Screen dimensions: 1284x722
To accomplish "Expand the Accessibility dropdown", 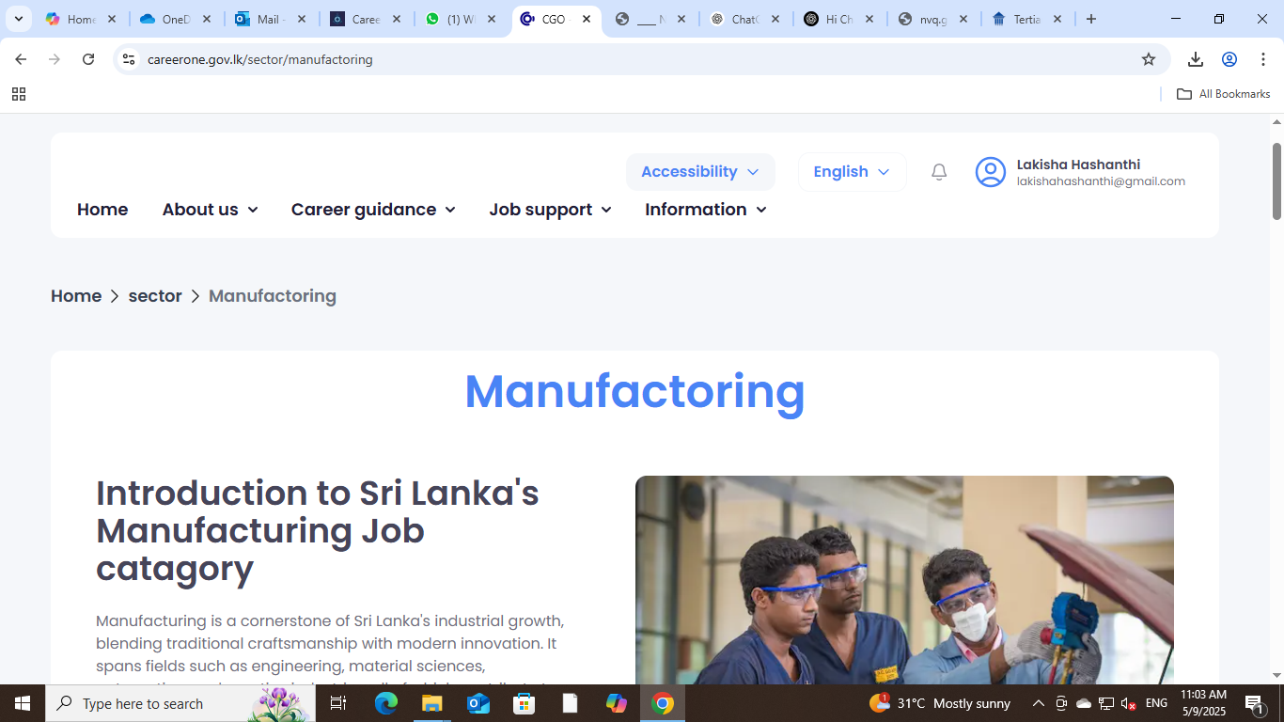I will pos(700,172).
